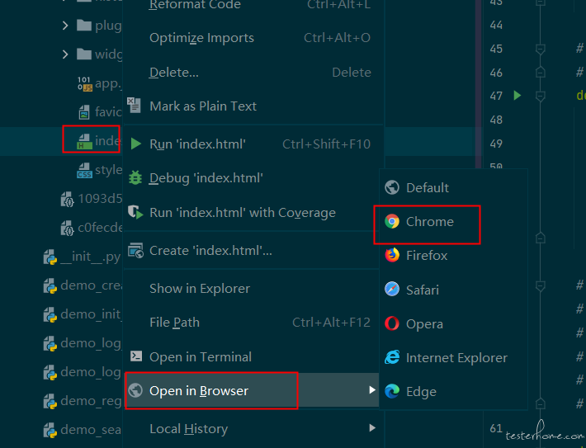Click the Internet Explorer icon
Viewport: 586px width, 448px height.
[x=392, y=357]
